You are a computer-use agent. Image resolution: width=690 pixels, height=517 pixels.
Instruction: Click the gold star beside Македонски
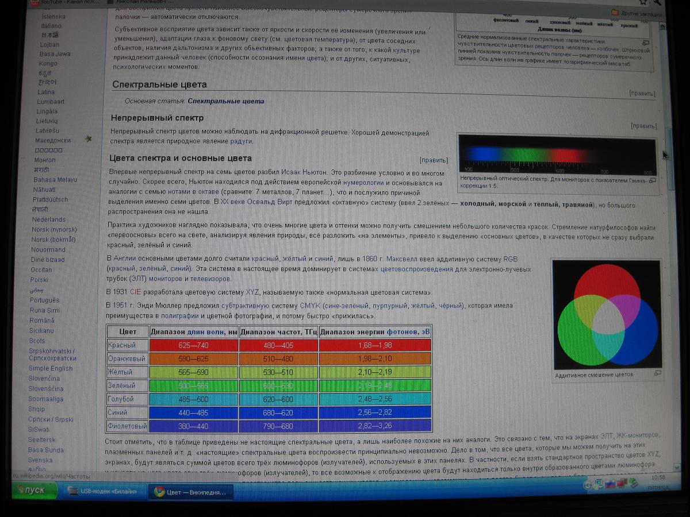click(x=88, y=138)
